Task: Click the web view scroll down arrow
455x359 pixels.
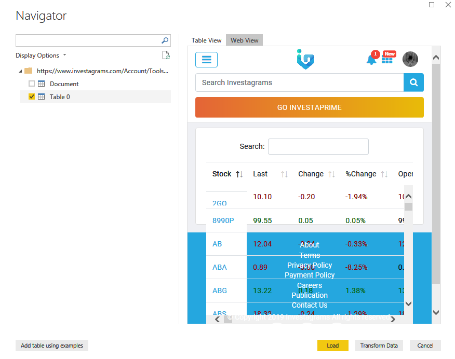Action: pyautogui.click(x=436, y=312)
